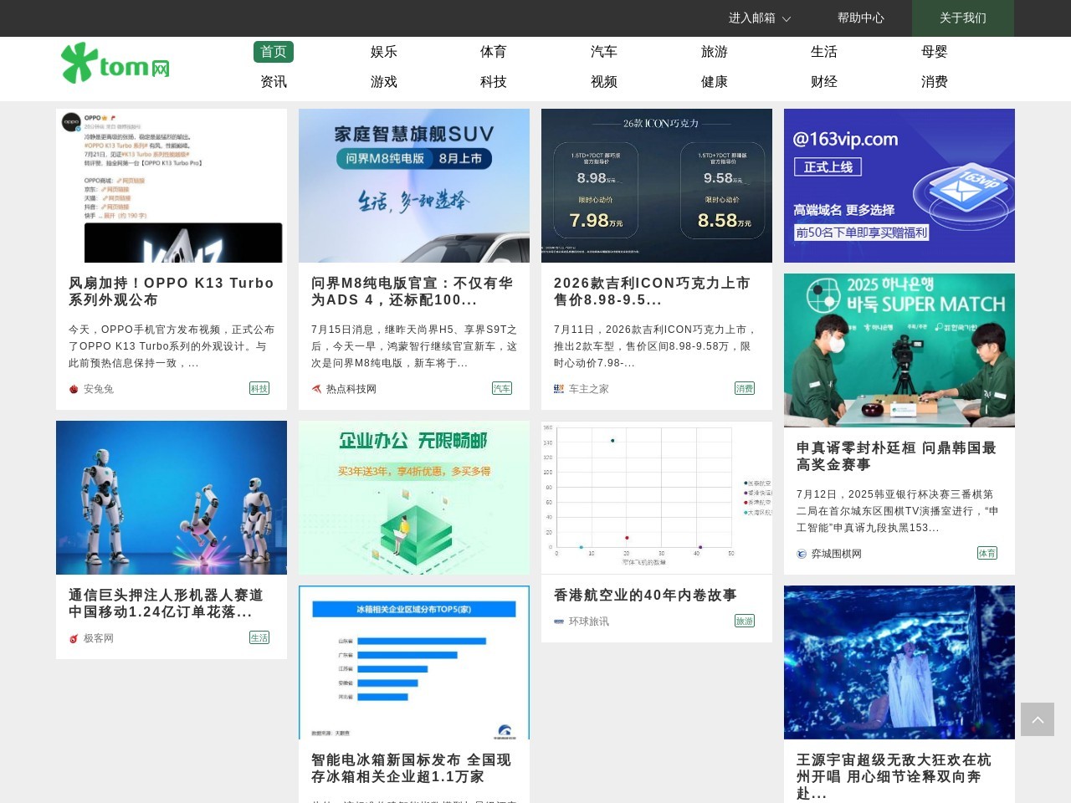The height and width of the screenshot is (803, 1071).
Task: Click the 环球旅讯 source icon
Action: pyautogui.click(x=559, y=621)
